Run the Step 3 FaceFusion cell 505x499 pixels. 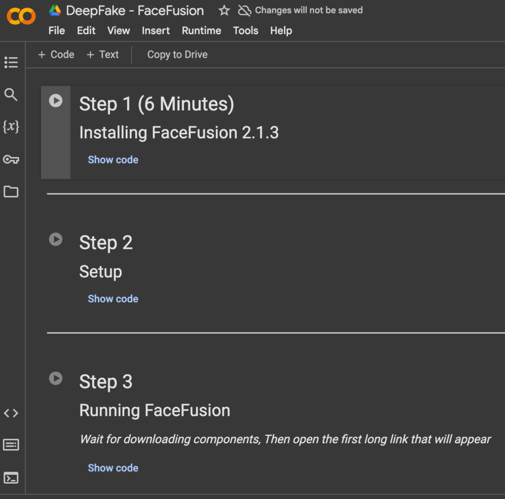point(56,379)
